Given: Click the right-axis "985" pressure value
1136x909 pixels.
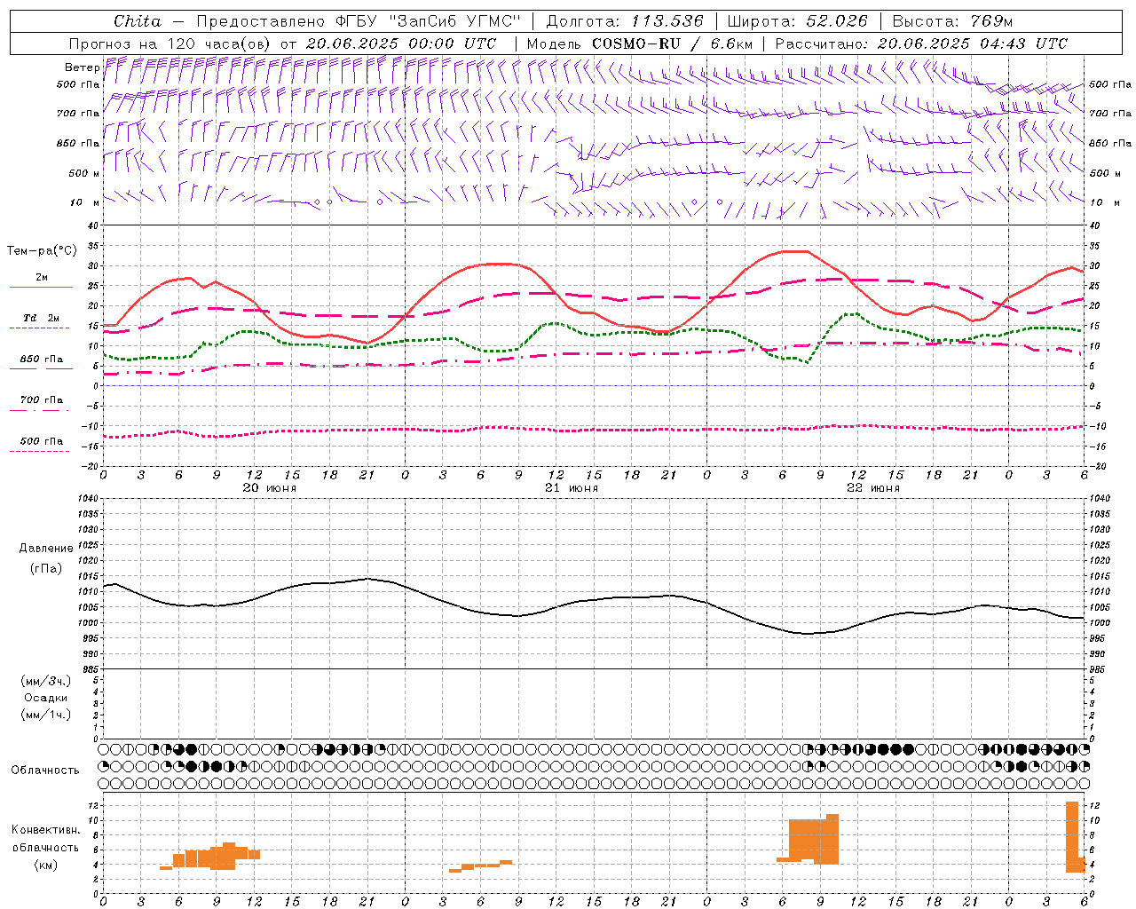Looking at the screenshot, I should [1098, 668].
